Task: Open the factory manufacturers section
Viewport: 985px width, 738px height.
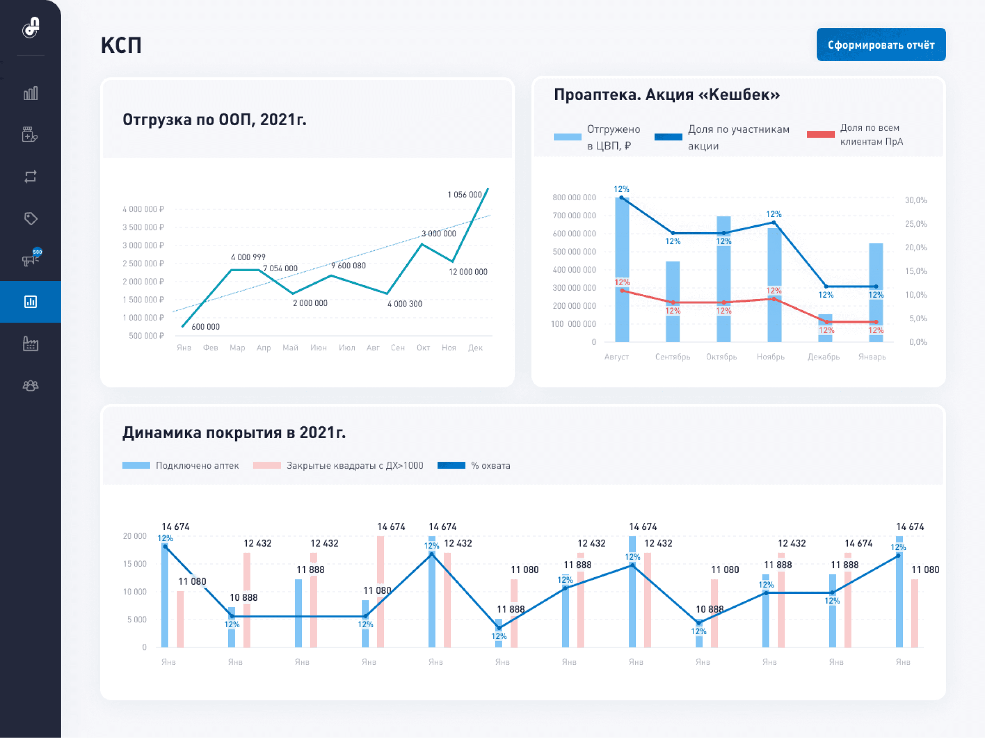Action: click(x=31, y=344)
